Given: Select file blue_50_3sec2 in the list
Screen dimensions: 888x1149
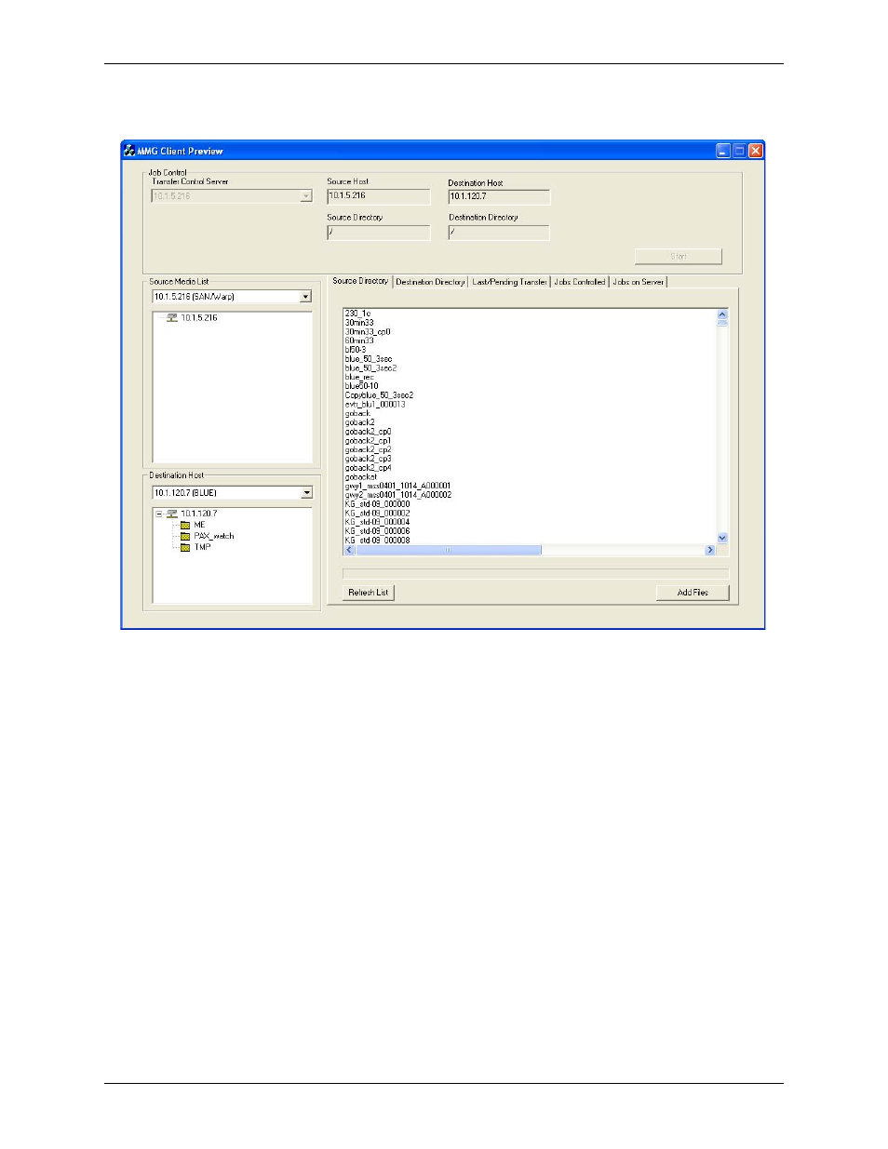Looking at the screenshot, I should [x=370, y=368].
